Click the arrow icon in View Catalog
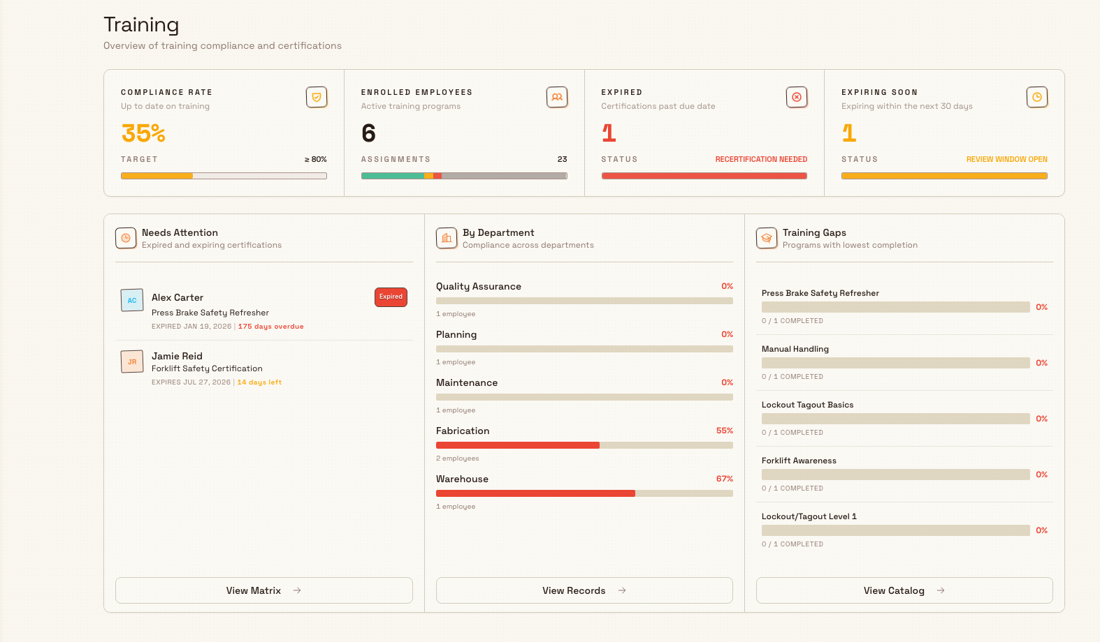This screenshot has height=642, width=1100. point(941,590)
